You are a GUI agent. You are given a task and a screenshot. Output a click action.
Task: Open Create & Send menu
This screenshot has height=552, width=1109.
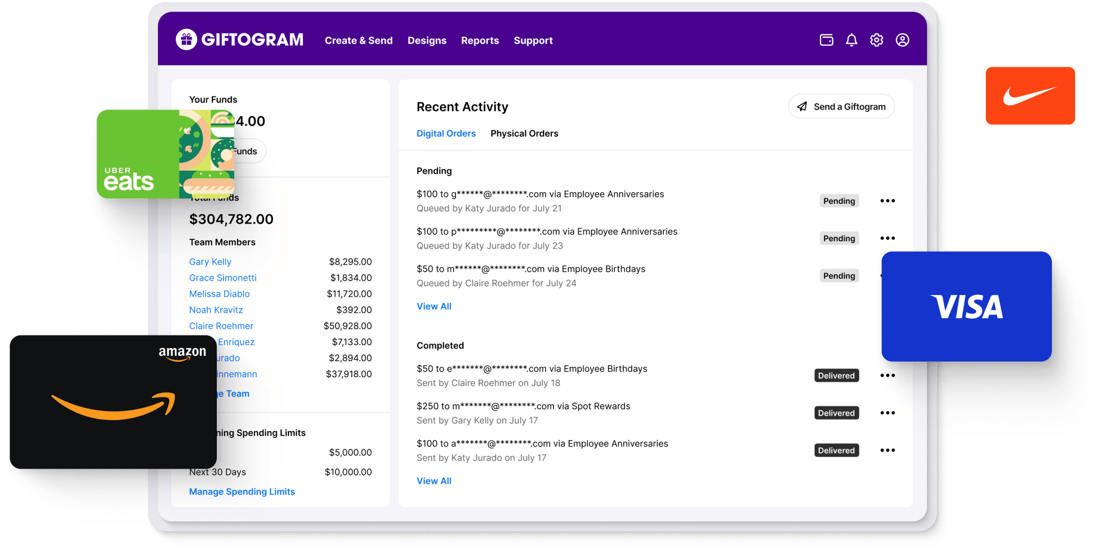point(358,40)
